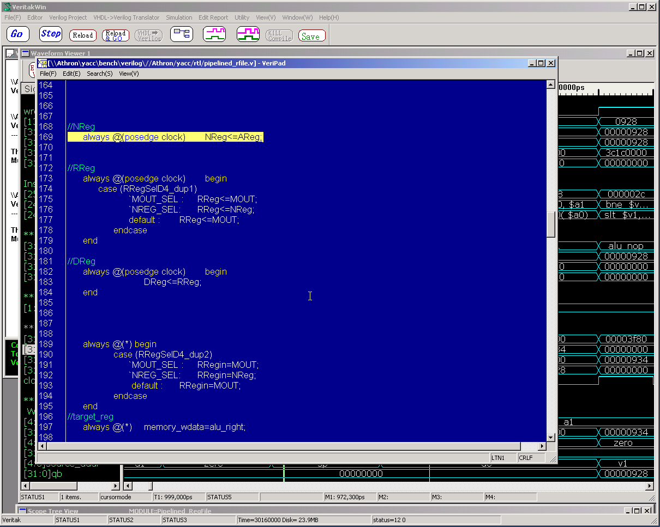Click waveform pane horizontal scrollbar right arrow
The height and width of the screenshot is (527, 660).
649,486
